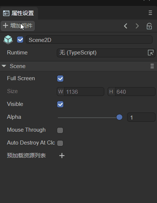Disable the Full Screen checkbox
The width and height of the screenshot is (157, 203).
pos(60,78)
